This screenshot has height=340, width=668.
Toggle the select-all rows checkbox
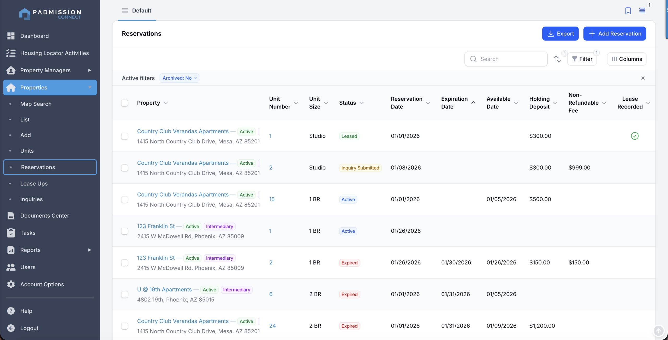pos(124,103)
